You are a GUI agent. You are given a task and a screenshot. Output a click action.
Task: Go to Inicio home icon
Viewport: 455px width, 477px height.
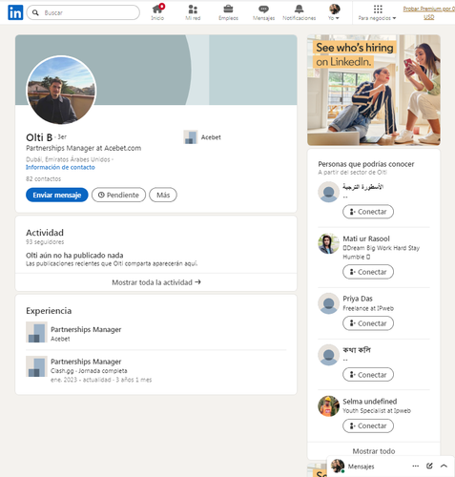157,12
